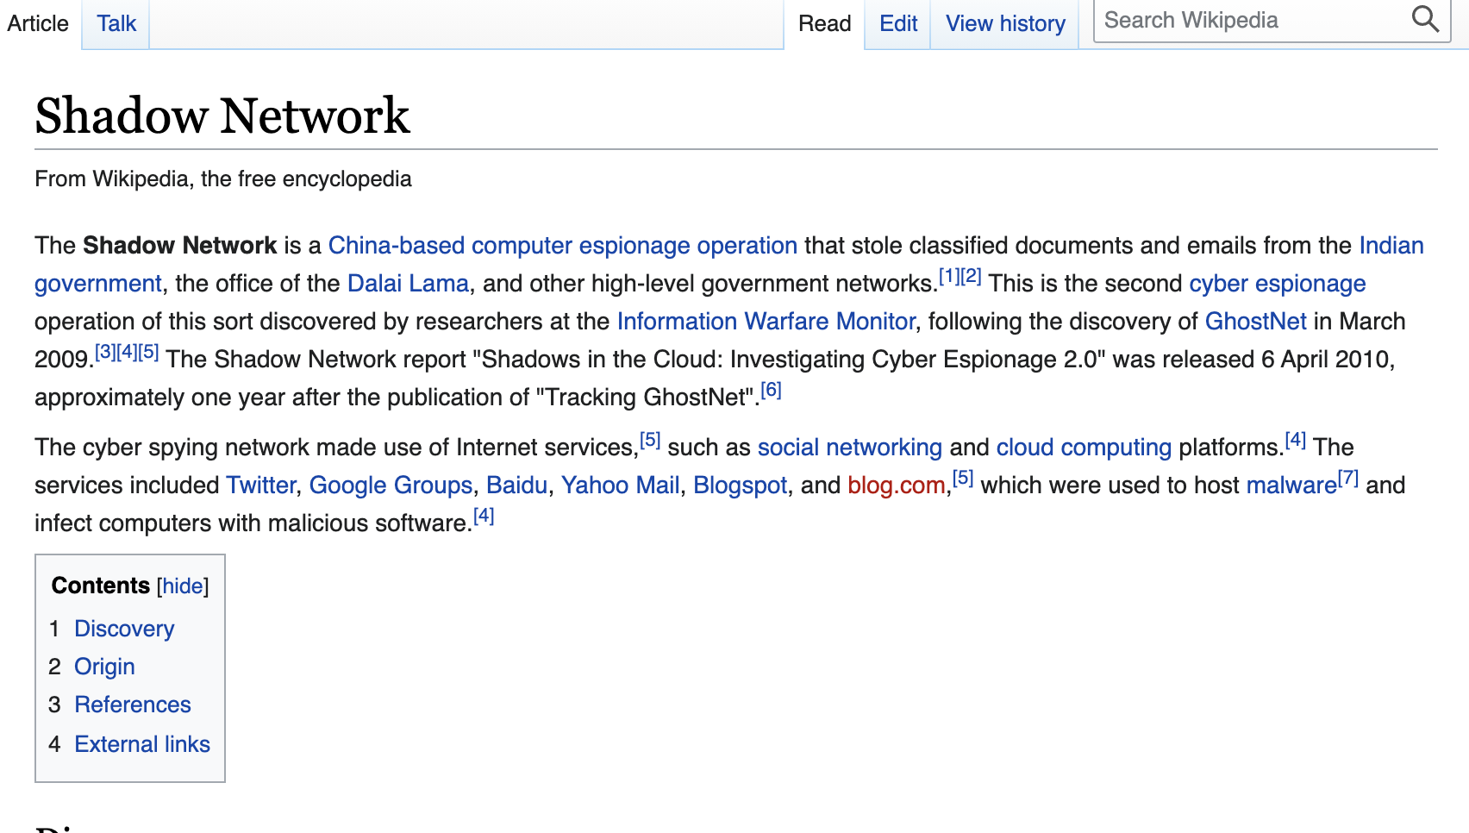Select the Article tab

(x=38, y=23)
